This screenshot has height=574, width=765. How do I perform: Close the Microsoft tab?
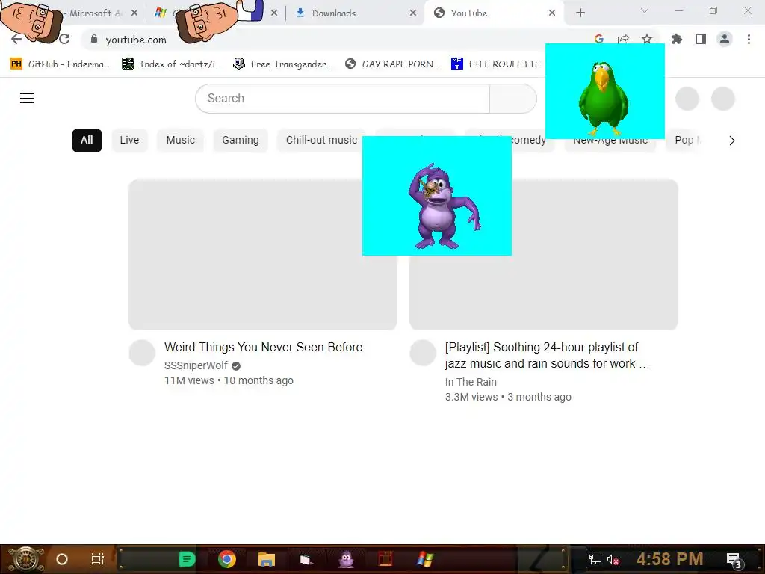point(134,13)
